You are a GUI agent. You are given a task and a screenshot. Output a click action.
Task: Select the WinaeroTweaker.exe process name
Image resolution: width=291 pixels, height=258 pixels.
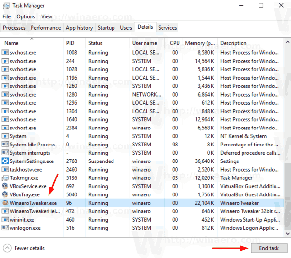pos(33,203)
